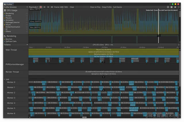Go to the previous frame
184x122 pixels.
[45, 7]
